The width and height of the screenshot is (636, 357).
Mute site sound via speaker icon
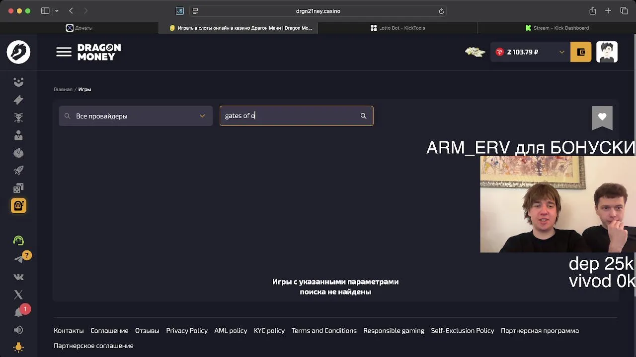tap(18, 330)
